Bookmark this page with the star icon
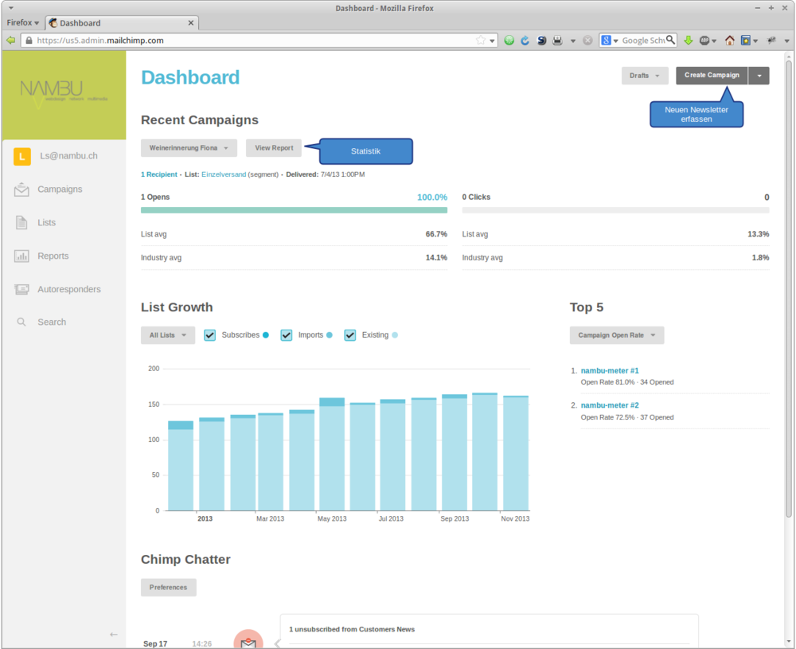The image size is (796, 649). (x=480, y=40)
